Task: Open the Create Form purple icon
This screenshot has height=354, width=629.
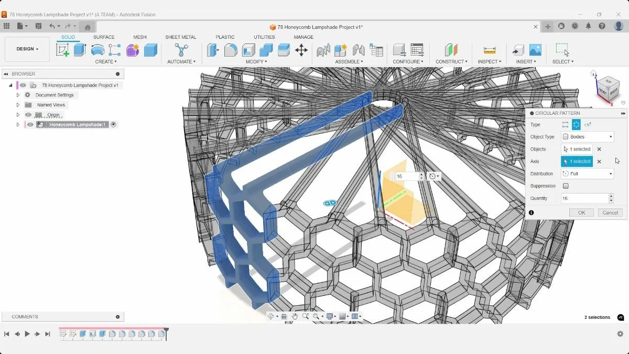Action: tap(133, 50)
